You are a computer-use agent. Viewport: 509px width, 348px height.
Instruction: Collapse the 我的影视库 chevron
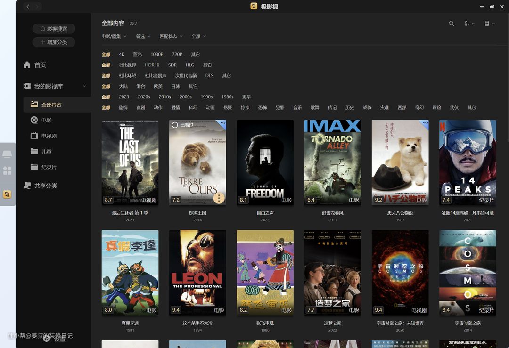point(84,86)
